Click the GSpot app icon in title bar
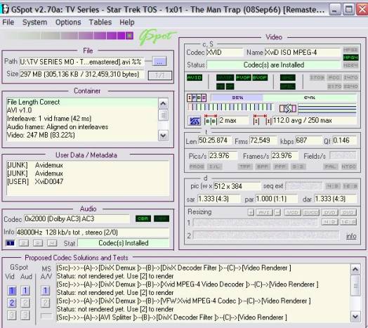 [x=5, y=9]
